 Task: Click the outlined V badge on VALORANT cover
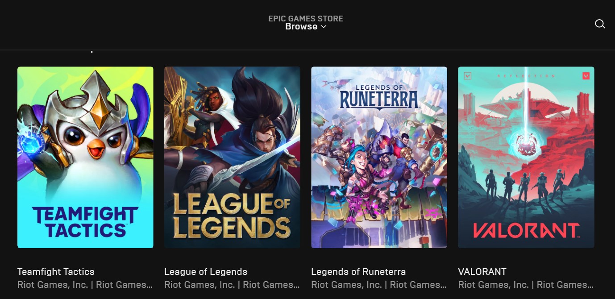pos(467,76)
